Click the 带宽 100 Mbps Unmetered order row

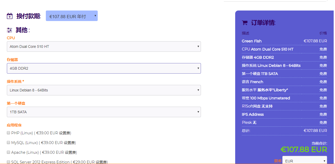click(266, 98)
